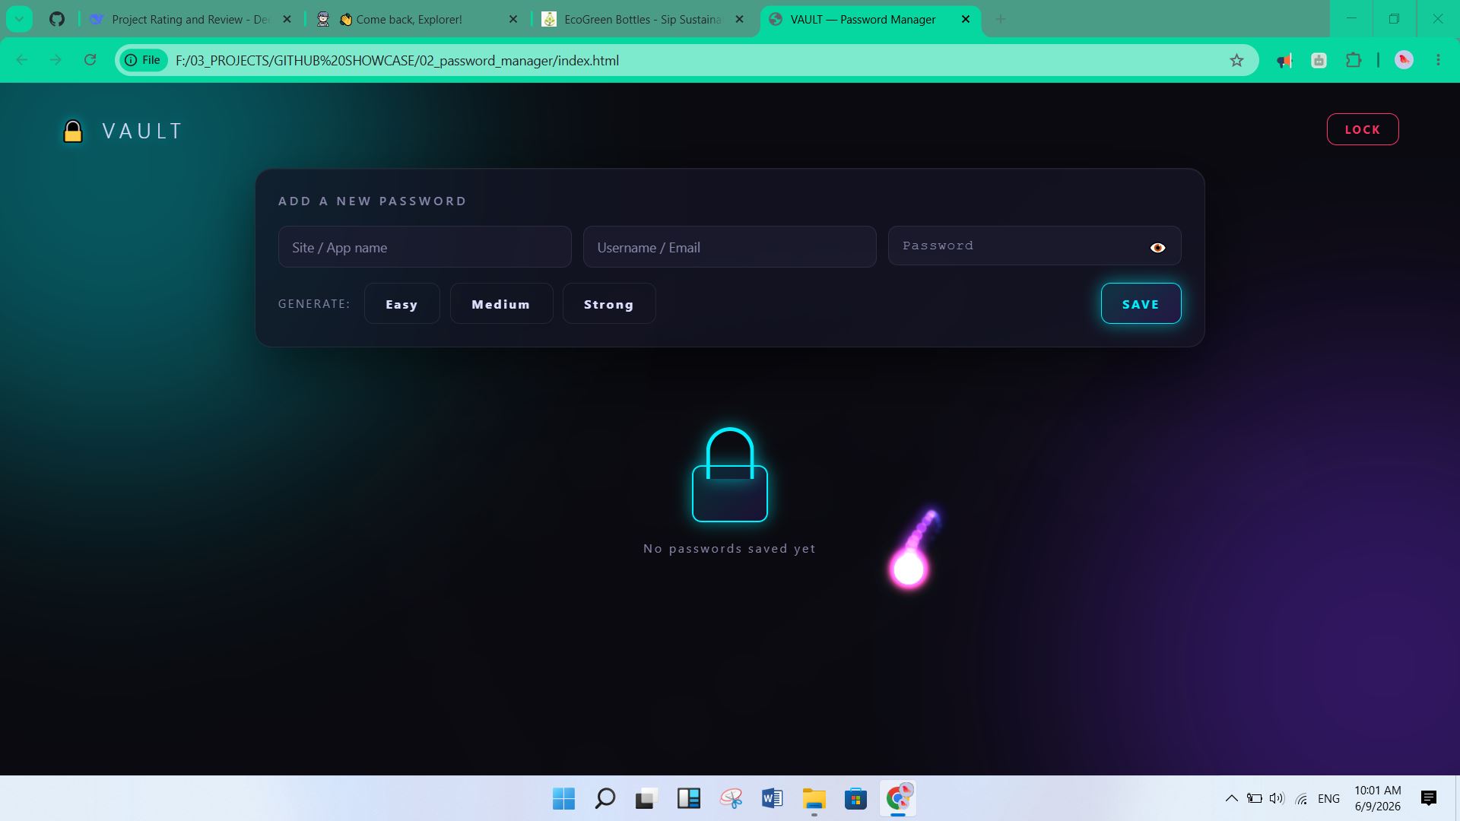Open a new browser tab
Image resolution: width=1460 pixels, height=821 pixels.
[1001, 19]
